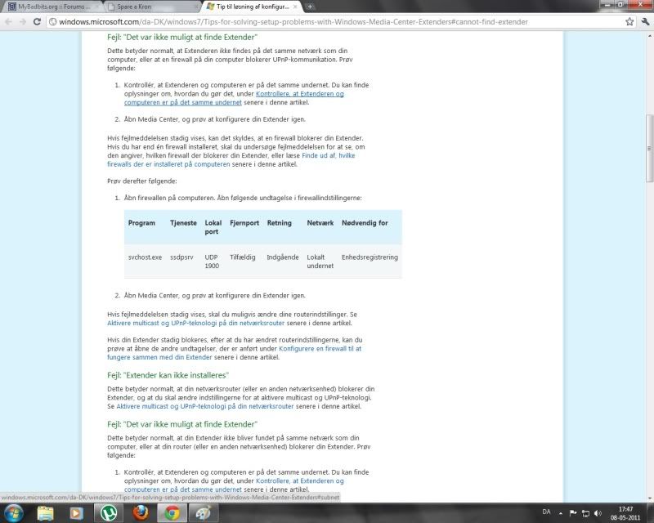The image size is (654, 523).
Task: Click the 'Lokalt undernet' table cell
Action: pyautogui.click(x=320, y=261)
